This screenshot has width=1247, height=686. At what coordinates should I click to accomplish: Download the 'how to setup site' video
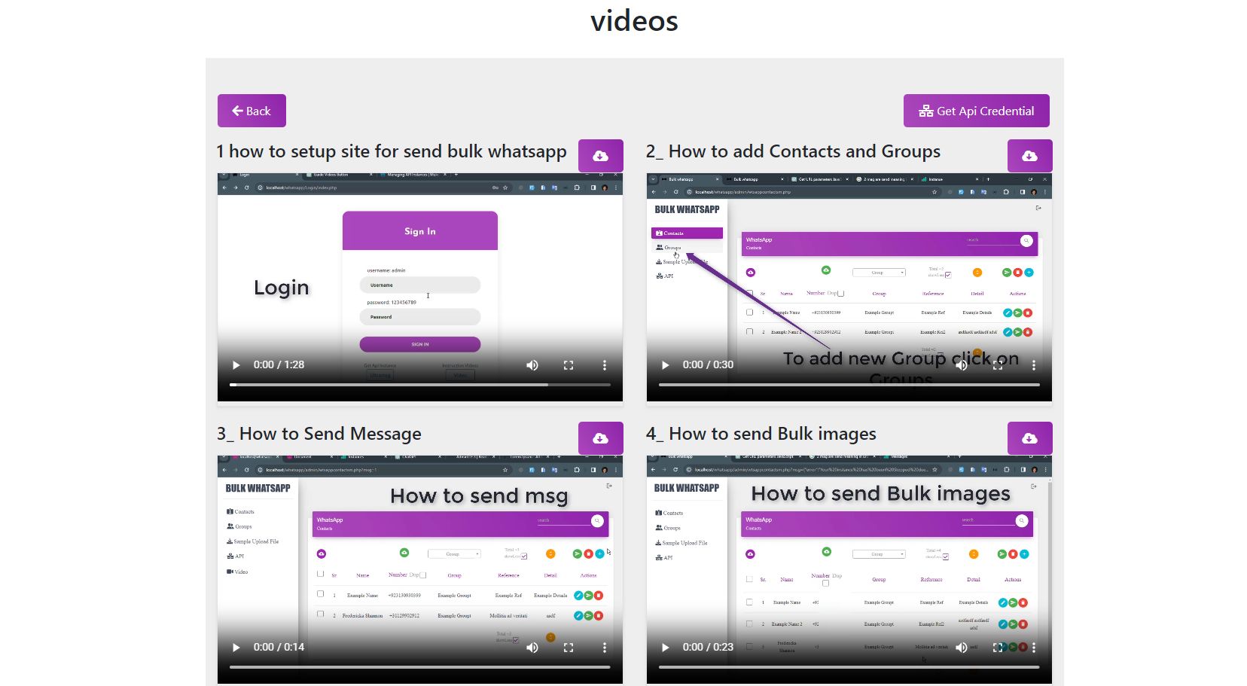[601, 156]
